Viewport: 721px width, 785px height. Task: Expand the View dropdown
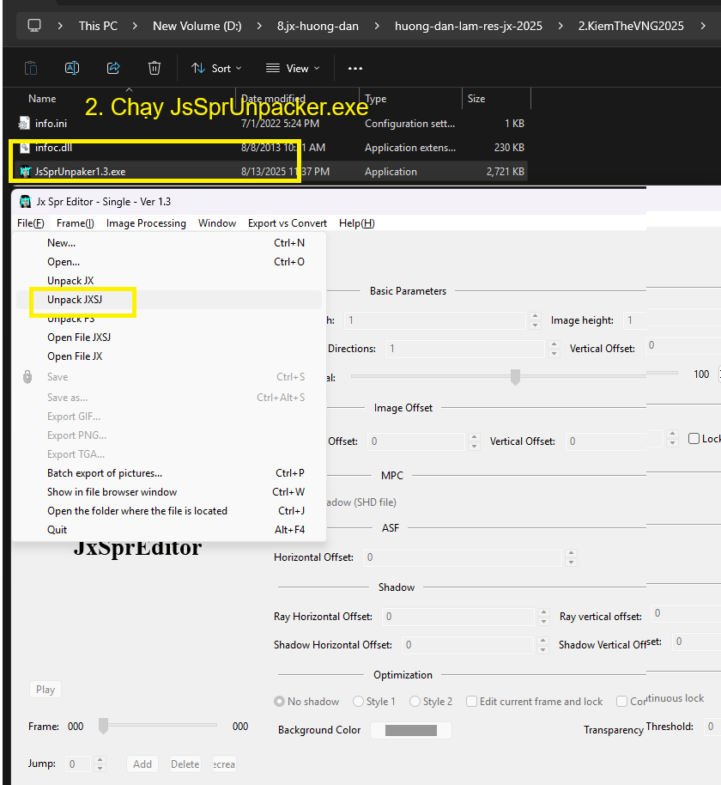click(x=293, y=68)
